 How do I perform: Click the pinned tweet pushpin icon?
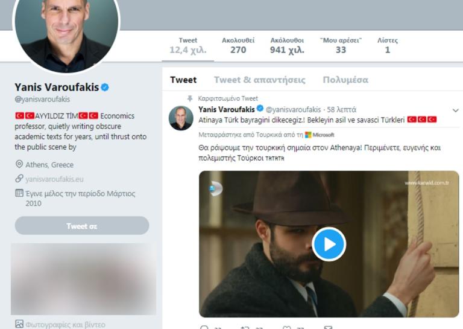[190, 98]
